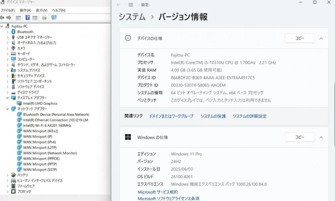Screen dimensions: 335x201
Task: Select オーディオの入力および出力 tree item
Action: [x=37, y=43]
